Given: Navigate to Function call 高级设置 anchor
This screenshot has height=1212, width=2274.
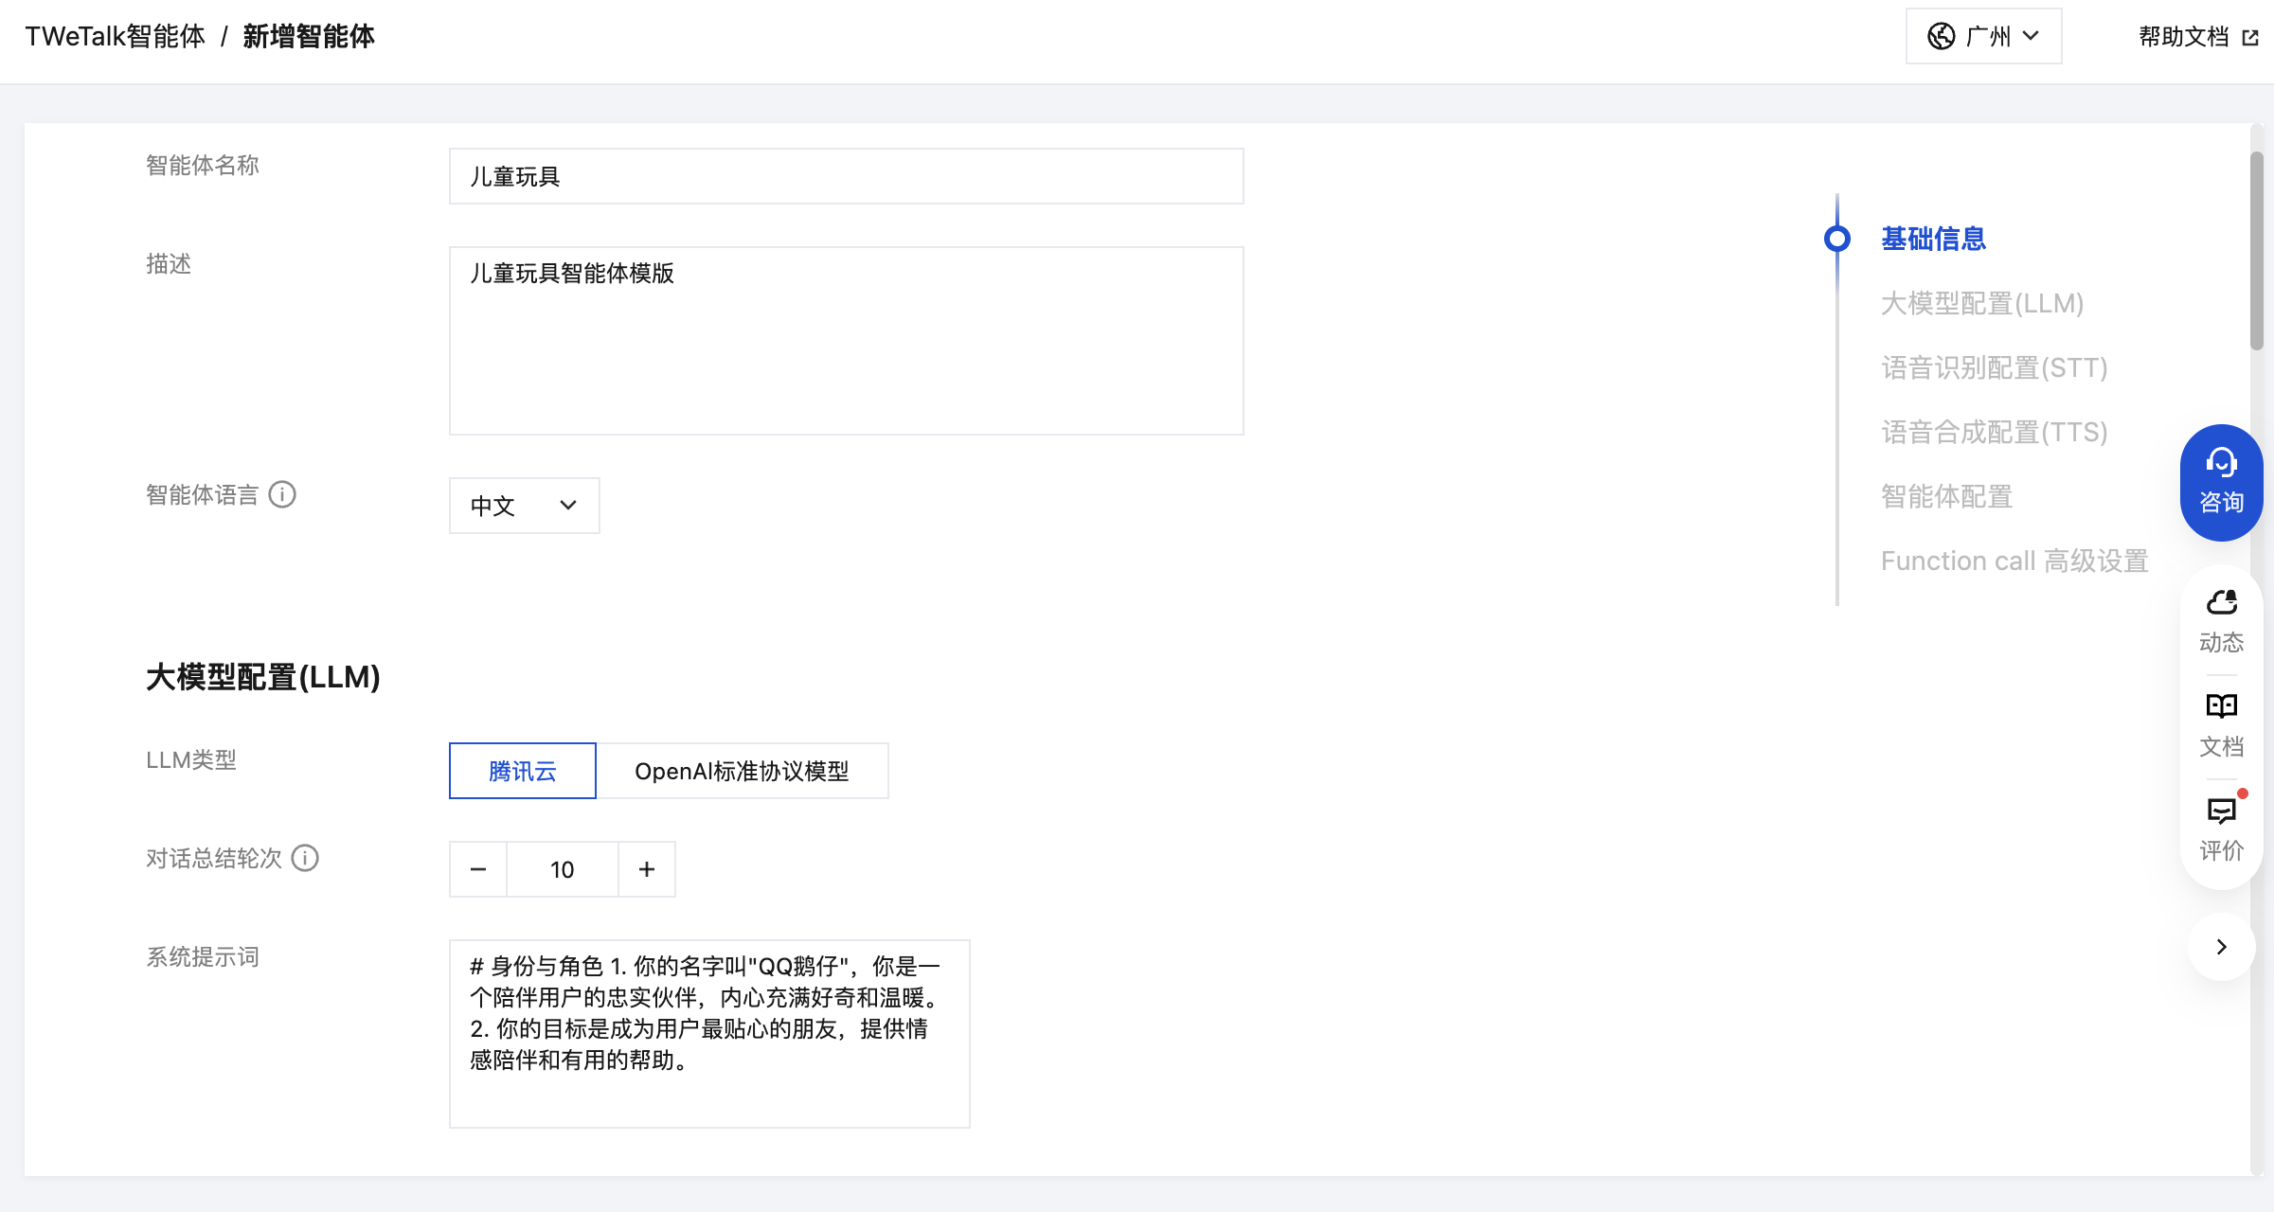Looking at the screenshot, I should (2014, 561).
